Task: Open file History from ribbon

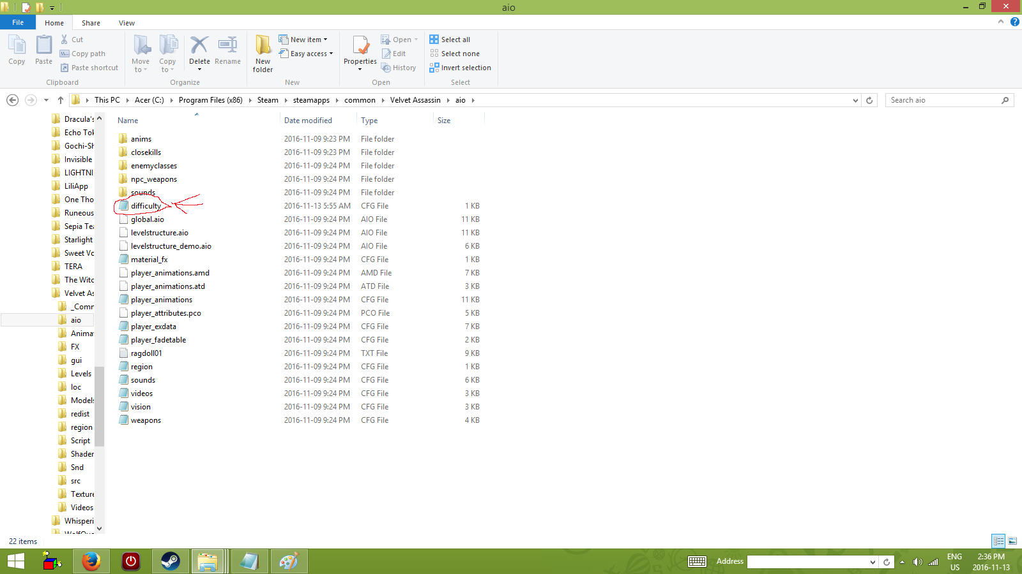Action: 399,68
